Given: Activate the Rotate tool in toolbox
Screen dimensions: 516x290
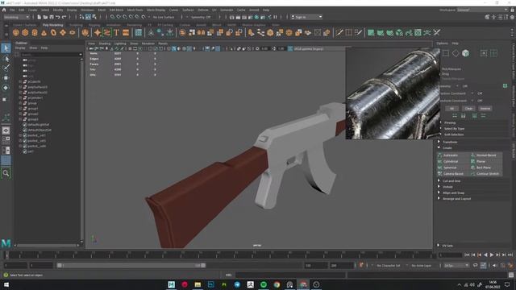Looking at the screenshot, I should 6,88.
